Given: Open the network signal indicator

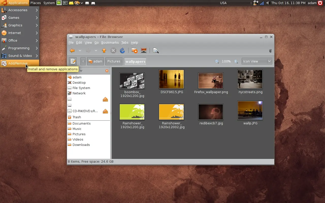Looking at the screenshot, I should (x=262, y=3).
